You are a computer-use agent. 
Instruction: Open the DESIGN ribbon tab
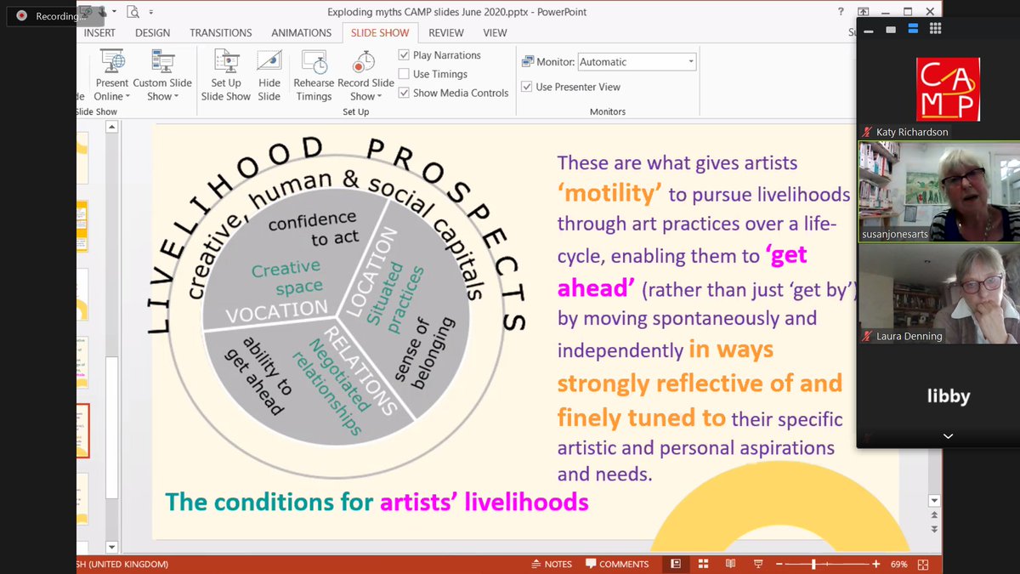pyautogui.click(x=152, y=32)
